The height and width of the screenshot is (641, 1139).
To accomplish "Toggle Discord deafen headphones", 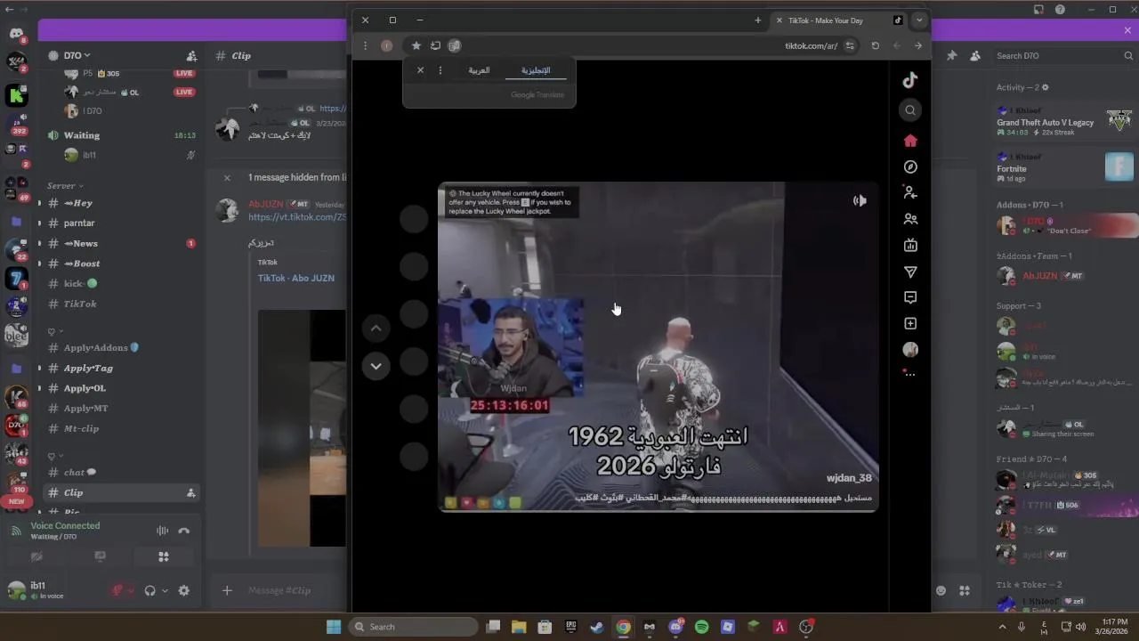I will tap(149, 590).
